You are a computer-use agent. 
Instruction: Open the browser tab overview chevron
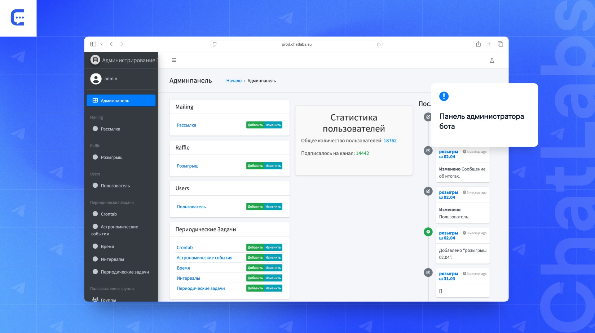(x=102, y=44)
